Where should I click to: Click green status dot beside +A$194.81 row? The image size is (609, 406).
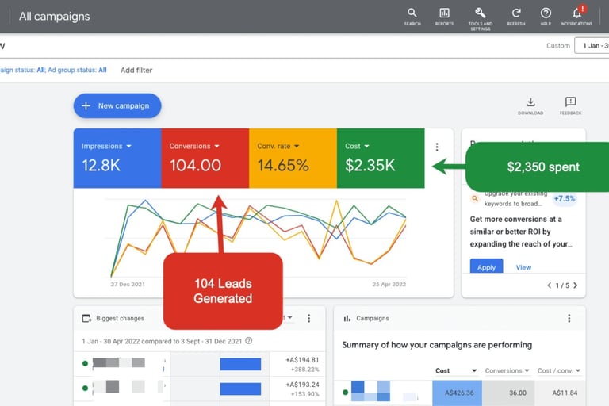(x=85, y=364)
